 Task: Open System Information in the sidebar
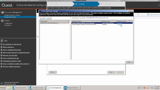pyautogui.click(x=8, y=25)
